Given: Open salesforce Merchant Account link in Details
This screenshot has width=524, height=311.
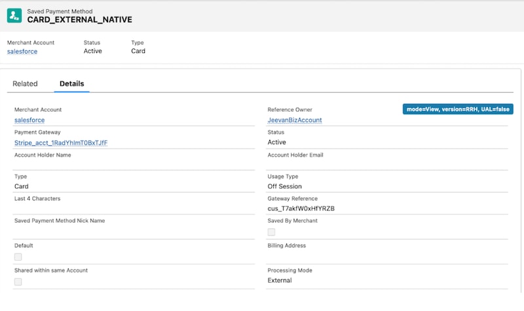Looking at the screenshot, I should [29, 120].
